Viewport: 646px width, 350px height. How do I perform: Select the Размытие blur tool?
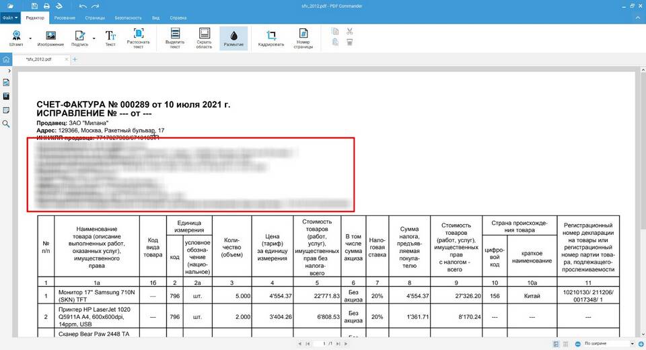(234, 38)
